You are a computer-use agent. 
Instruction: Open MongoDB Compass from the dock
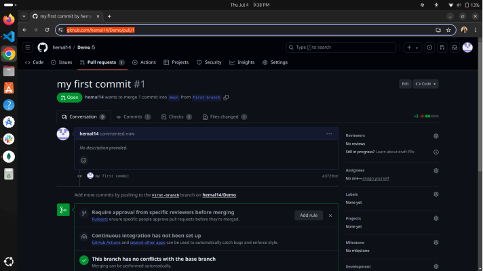pyautogui.click(x=9, y=157)
